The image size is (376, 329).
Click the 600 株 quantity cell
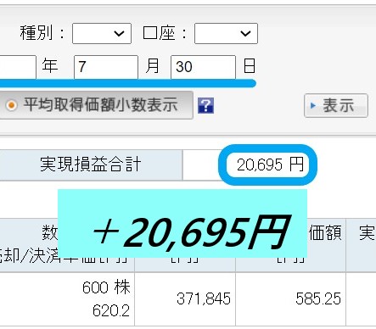click(x=106, y=287)
